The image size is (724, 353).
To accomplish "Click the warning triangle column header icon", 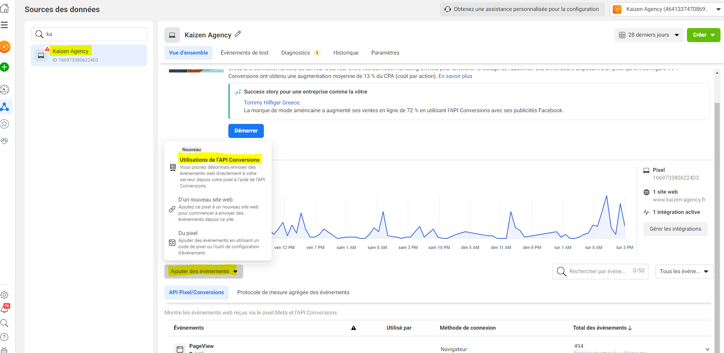I will click(354, 328).
